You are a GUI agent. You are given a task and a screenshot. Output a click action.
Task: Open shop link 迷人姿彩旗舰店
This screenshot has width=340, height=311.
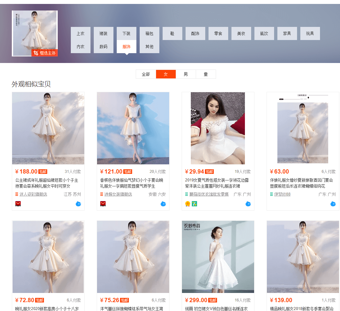click(x=33, y=194)
